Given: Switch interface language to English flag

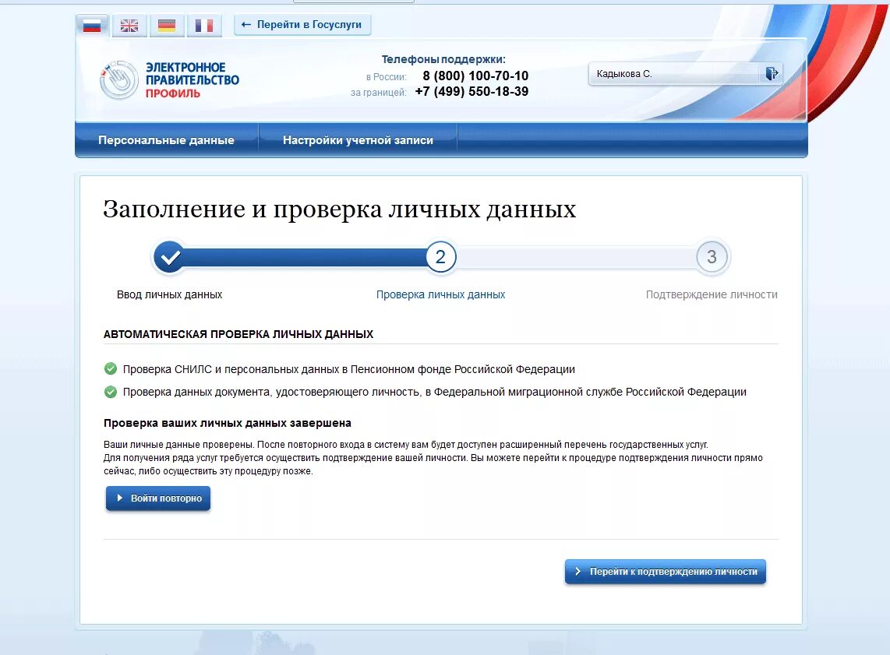Looking at the screenshot, I should tap(129, 25).
